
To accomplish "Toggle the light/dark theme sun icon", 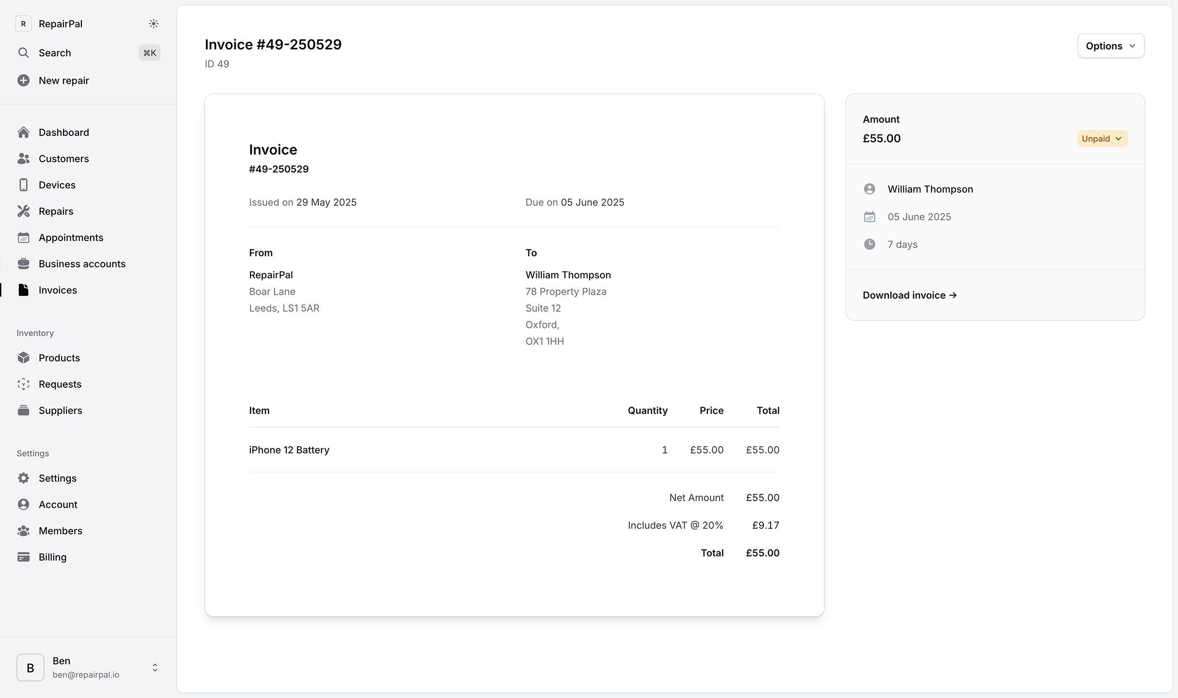I will pyautogui.click(x=154, y=24).
